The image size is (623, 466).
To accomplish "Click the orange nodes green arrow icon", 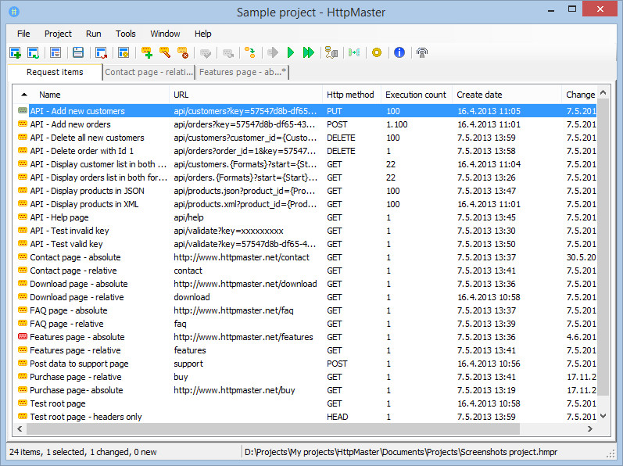I will coord(250,52).
